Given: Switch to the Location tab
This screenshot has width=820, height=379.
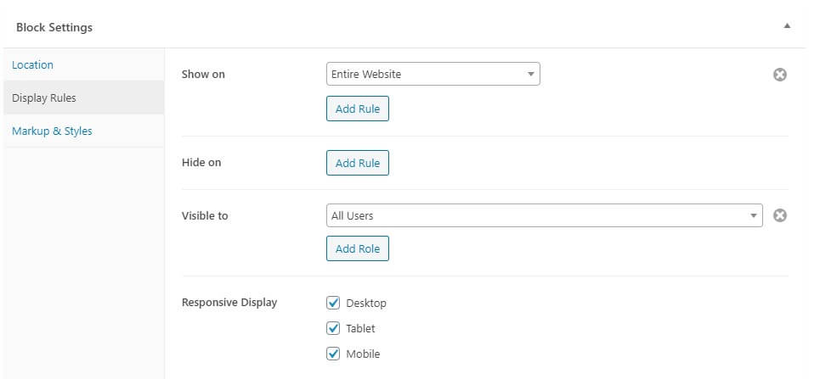Looking at the screenshot, I should 32,64.
